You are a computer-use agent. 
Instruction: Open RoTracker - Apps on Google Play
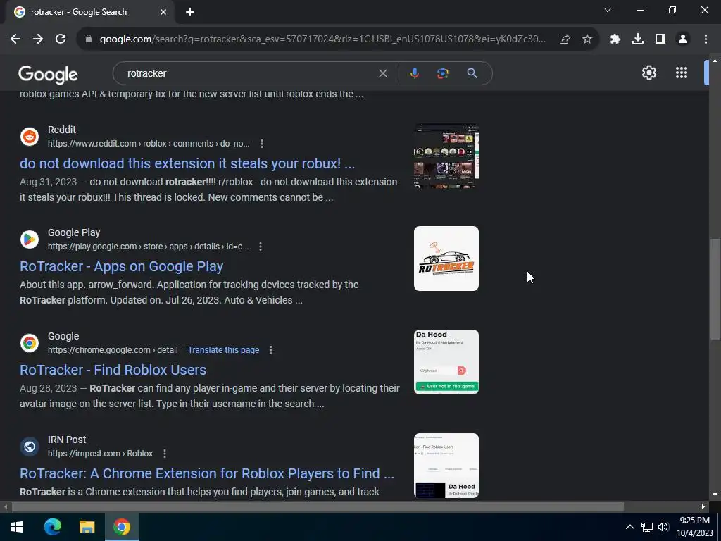coord(121,266)
